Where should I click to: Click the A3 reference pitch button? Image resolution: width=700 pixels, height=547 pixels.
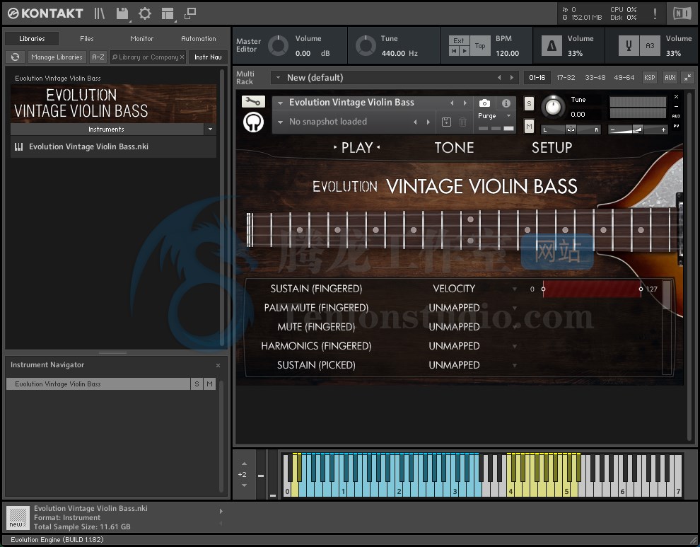click(x=650, y=45)
